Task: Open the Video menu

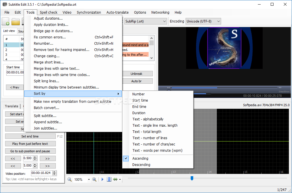Action: [67, 13]
